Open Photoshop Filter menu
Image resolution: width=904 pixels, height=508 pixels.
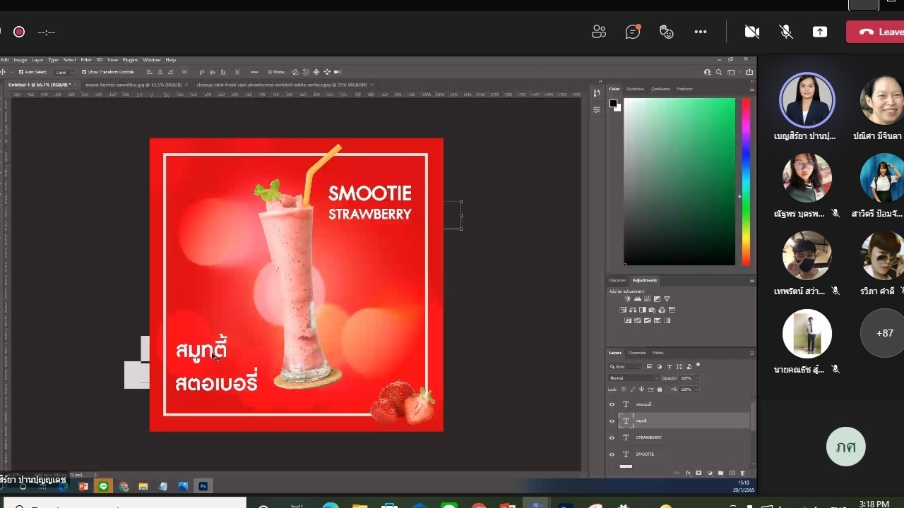click(x=86, y=60)
